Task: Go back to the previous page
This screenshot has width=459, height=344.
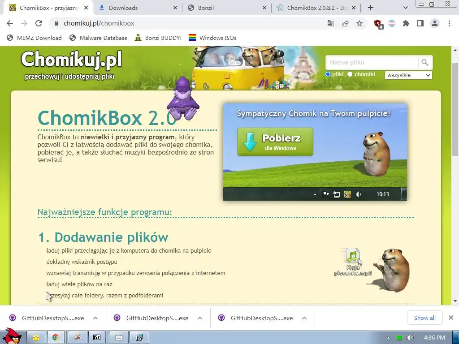Action: click(10, 23)
